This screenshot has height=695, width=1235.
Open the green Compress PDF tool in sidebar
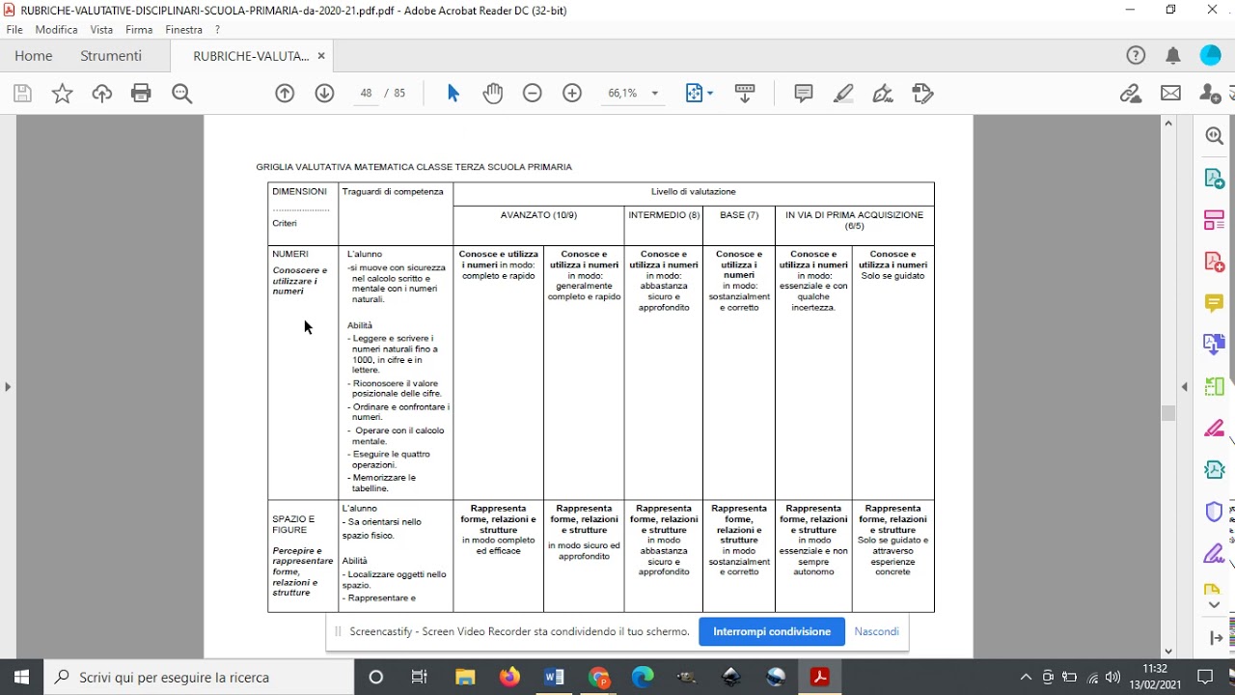[x=1215, y=386]
